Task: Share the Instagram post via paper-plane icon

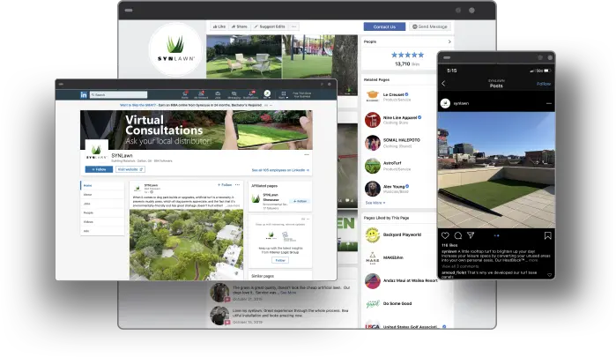Action: [471, 235]
